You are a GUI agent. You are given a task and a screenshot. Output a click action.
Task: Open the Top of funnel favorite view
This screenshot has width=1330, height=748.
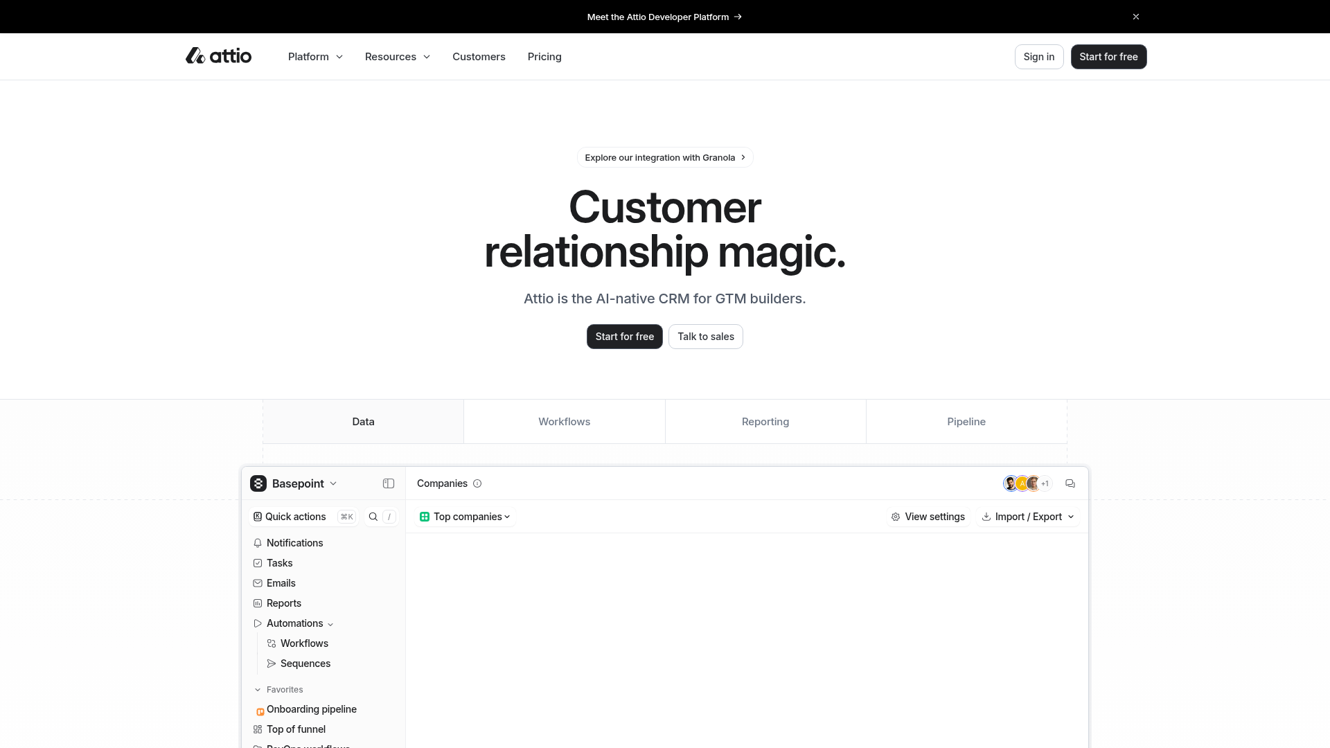(296, 729)
